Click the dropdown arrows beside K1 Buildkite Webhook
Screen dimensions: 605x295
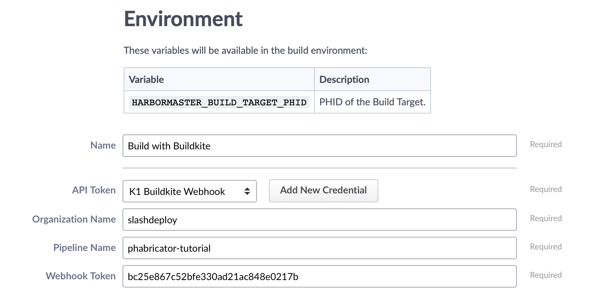point(248,191)
